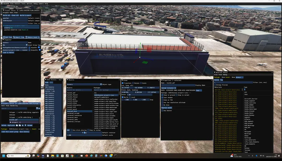Click the Scenery Editor search field

pos(14,108)
